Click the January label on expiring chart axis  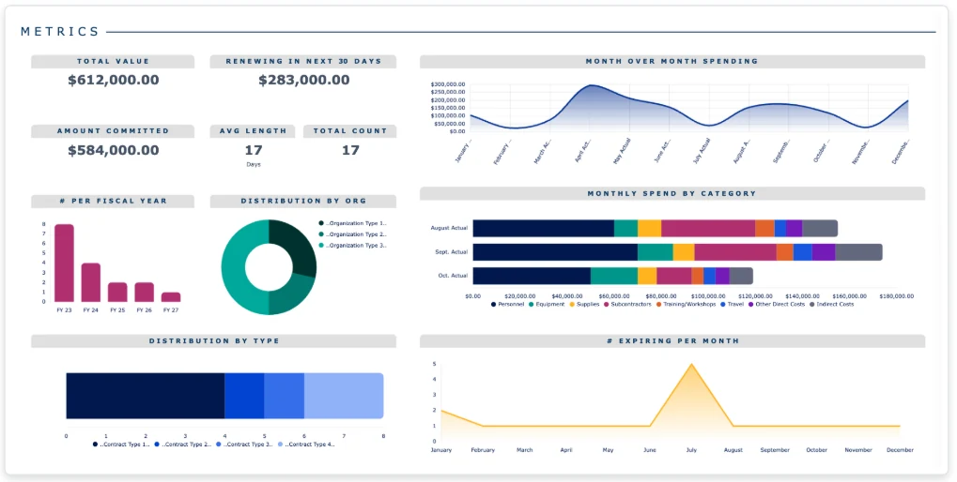tap(440, 450)
